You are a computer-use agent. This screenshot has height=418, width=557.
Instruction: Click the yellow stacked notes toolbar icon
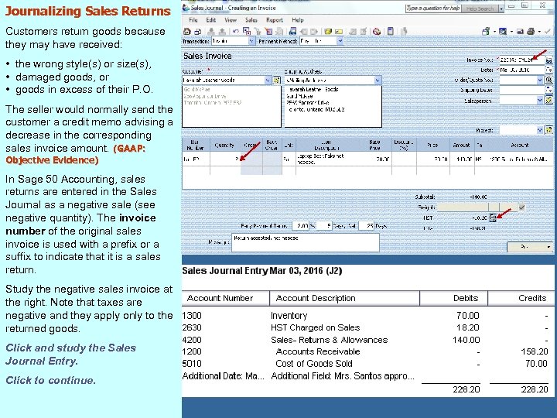tap(328, 31)
